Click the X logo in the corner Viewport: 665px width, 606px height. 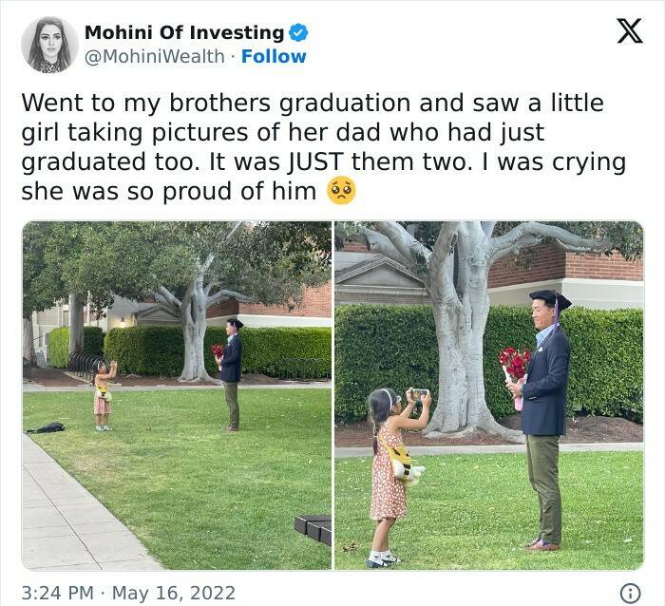click(629, 31)
